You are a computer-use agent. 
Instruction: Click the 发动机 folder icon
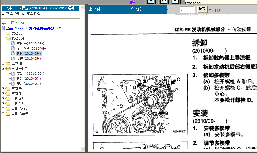[x=8, y=33]
